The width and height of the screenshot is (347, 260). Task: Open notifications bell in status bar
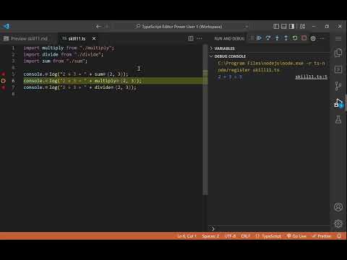(x=339, y=236)
